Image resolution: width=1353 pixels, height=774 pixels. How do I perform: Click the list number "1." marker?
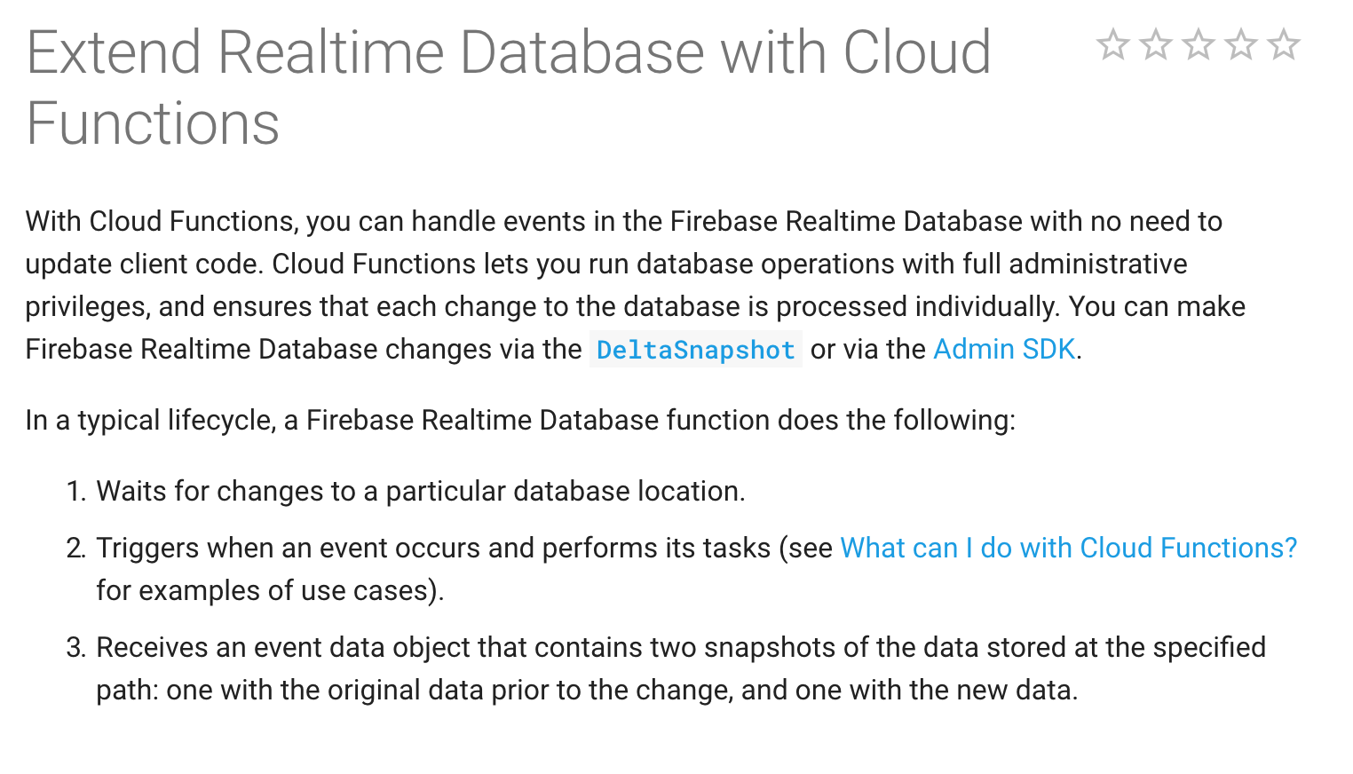click(x=75, y=492)
